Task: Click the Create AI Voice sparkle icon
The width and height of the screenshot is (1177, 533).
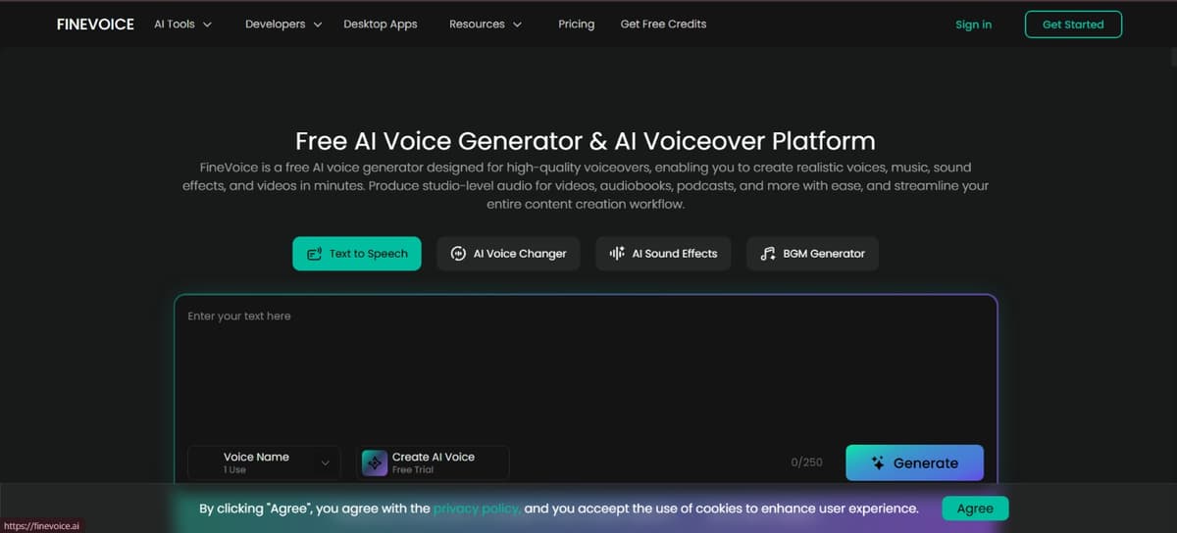Action: pyautogui.click(x=375, y=462)
